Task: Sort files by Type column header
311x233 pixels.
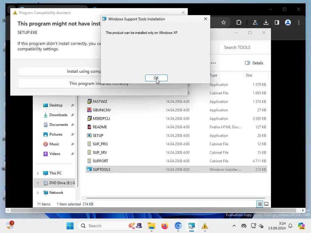Action: [214, 75]
